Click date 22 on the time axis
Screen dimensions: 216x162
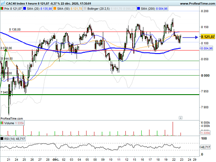pyautogui.click(x=174, y=159)
